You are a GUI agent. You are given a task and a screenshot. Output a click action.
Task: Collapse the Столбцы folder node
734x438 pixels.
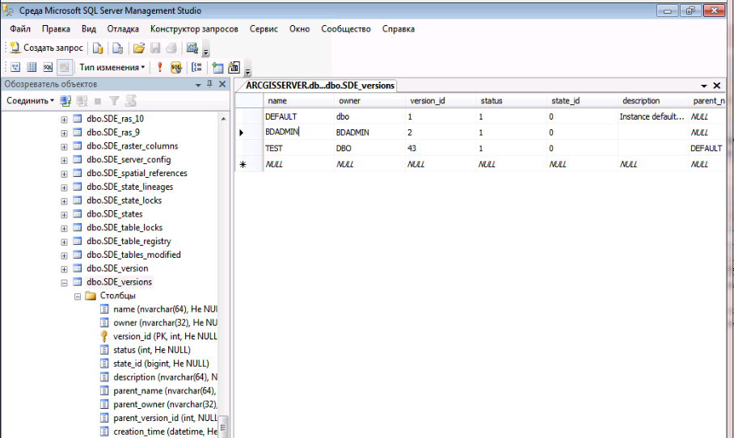(x=78, y=296)
